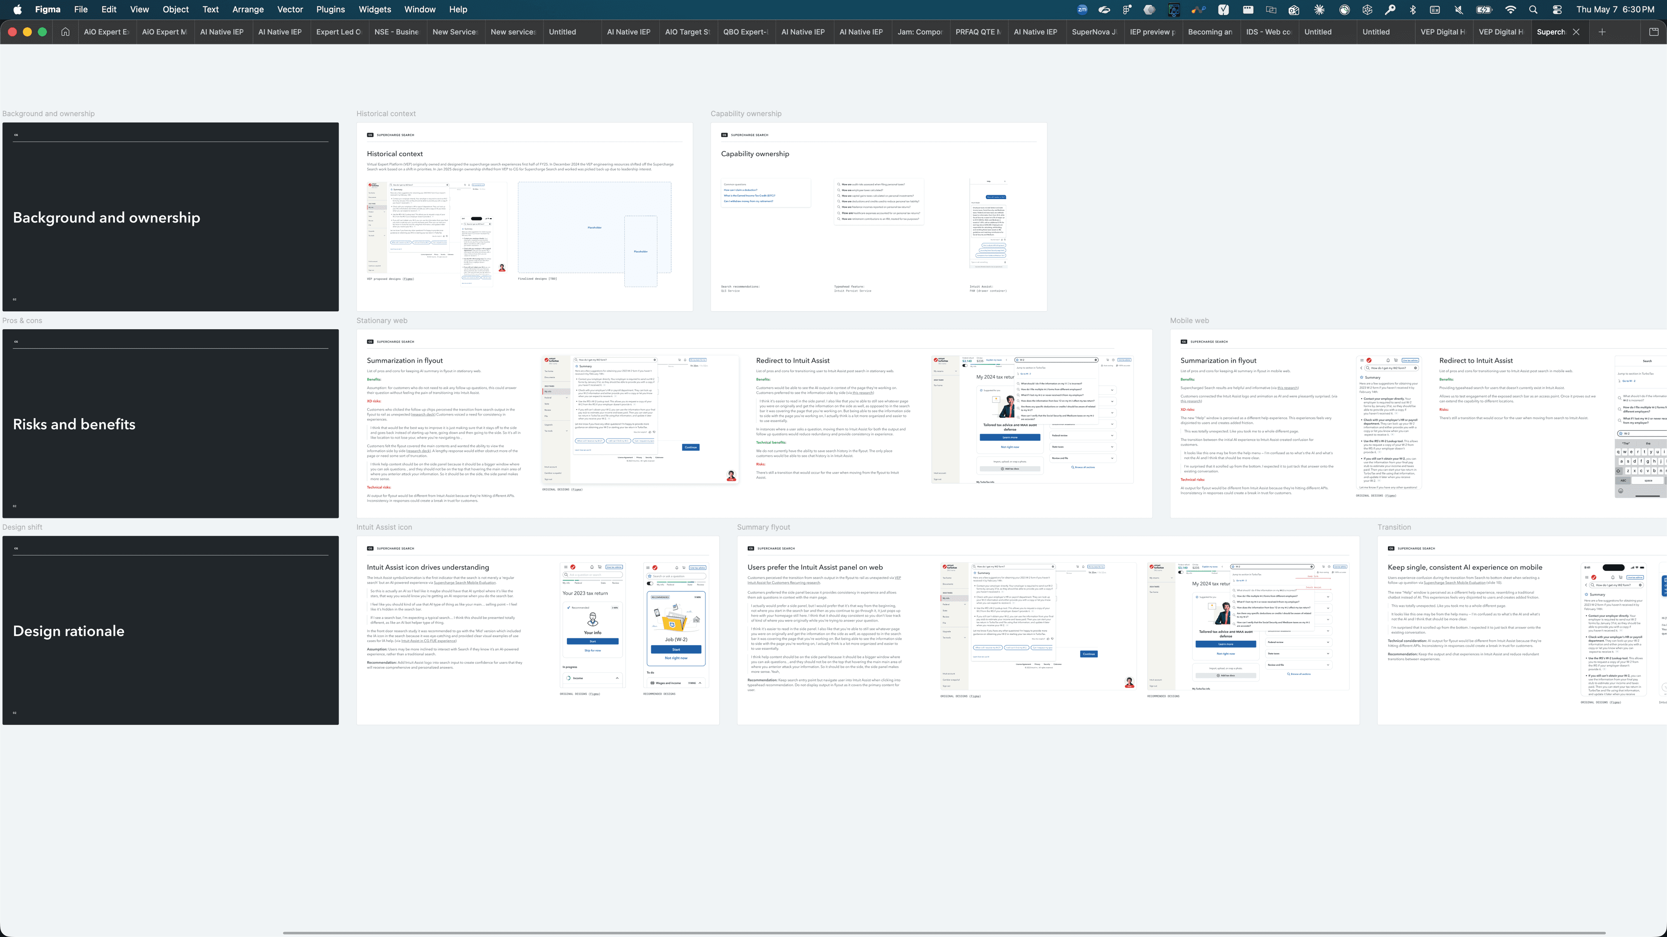Click Continue button in Summary flyout mockup
Image resolution: width=1667 pixels, height=937 pixels.
[1088, 654]
